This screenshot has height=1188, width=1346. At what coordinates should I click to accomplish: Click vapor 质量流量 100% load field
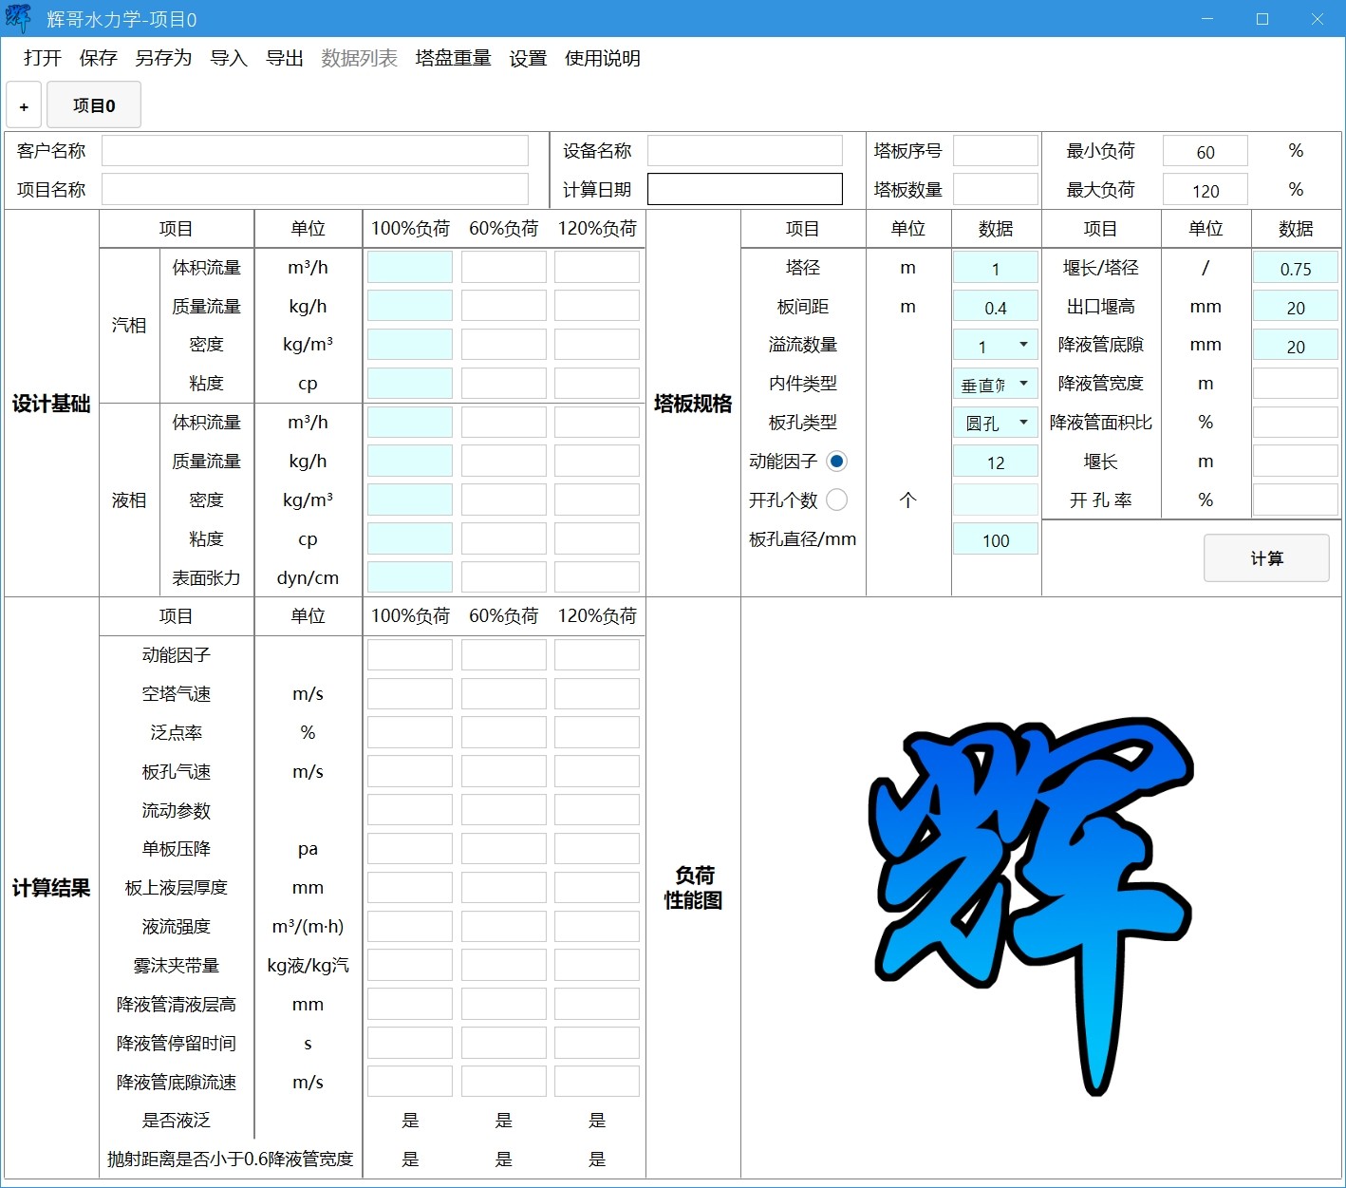410,307
